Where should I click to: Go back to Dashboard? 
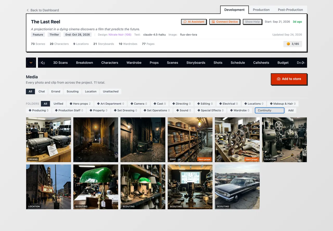pos(43,10)
